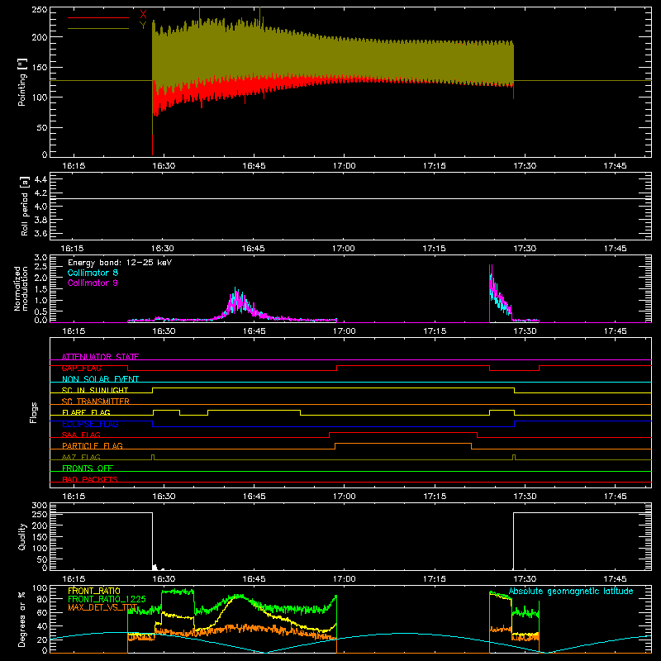Select the Quality axis title
The height and width of the screenshot is (661, 661).
coord(22,536)
